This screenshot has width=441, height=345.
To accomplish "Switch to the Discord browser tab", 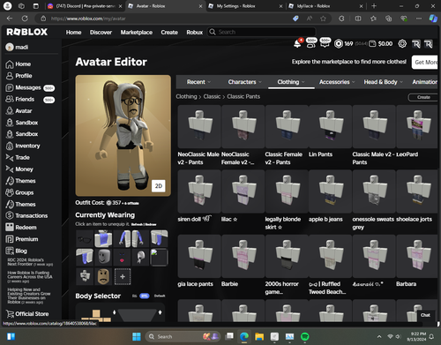I will point(85,6).
